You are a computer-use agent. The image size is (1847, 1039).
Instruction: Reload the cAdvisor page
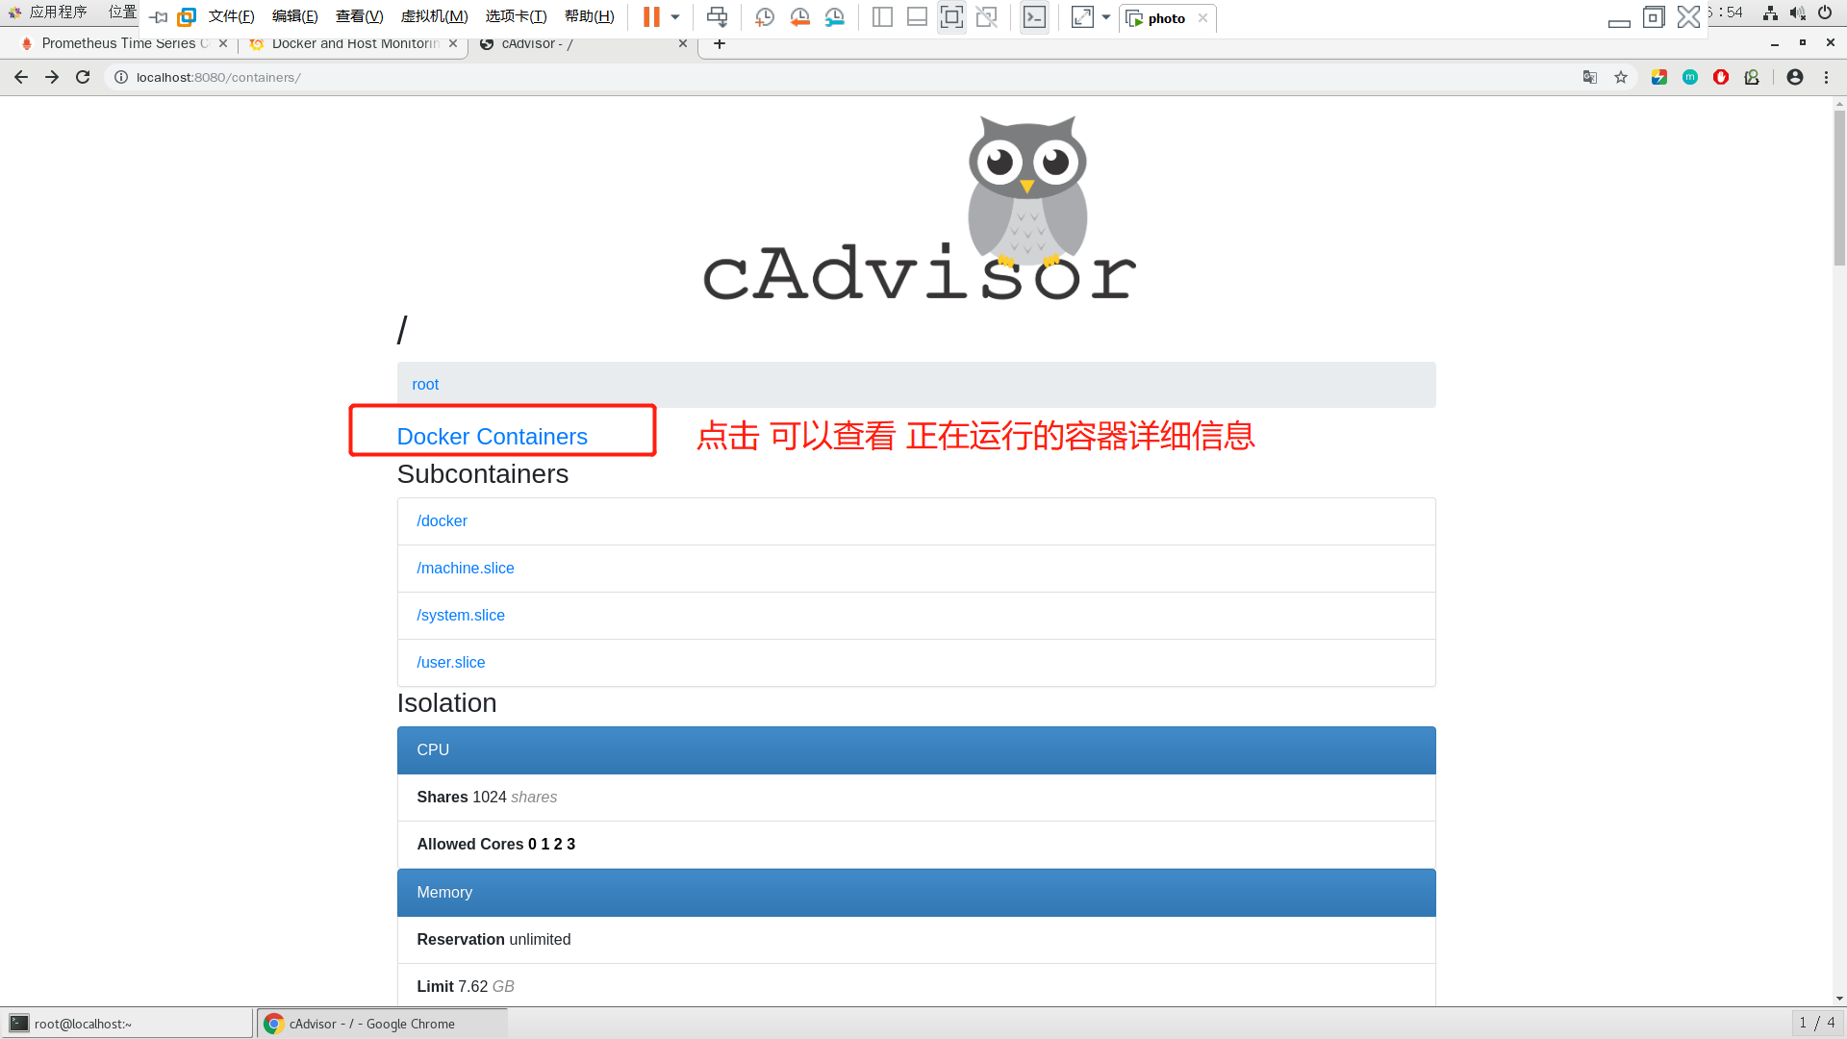coord(83,77)
